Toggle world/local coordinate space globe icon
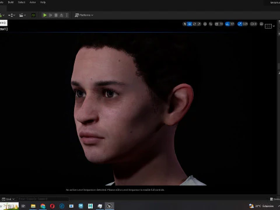Image resolution: width=280 pixels, height=210 pixels. [x=205, y=24]
